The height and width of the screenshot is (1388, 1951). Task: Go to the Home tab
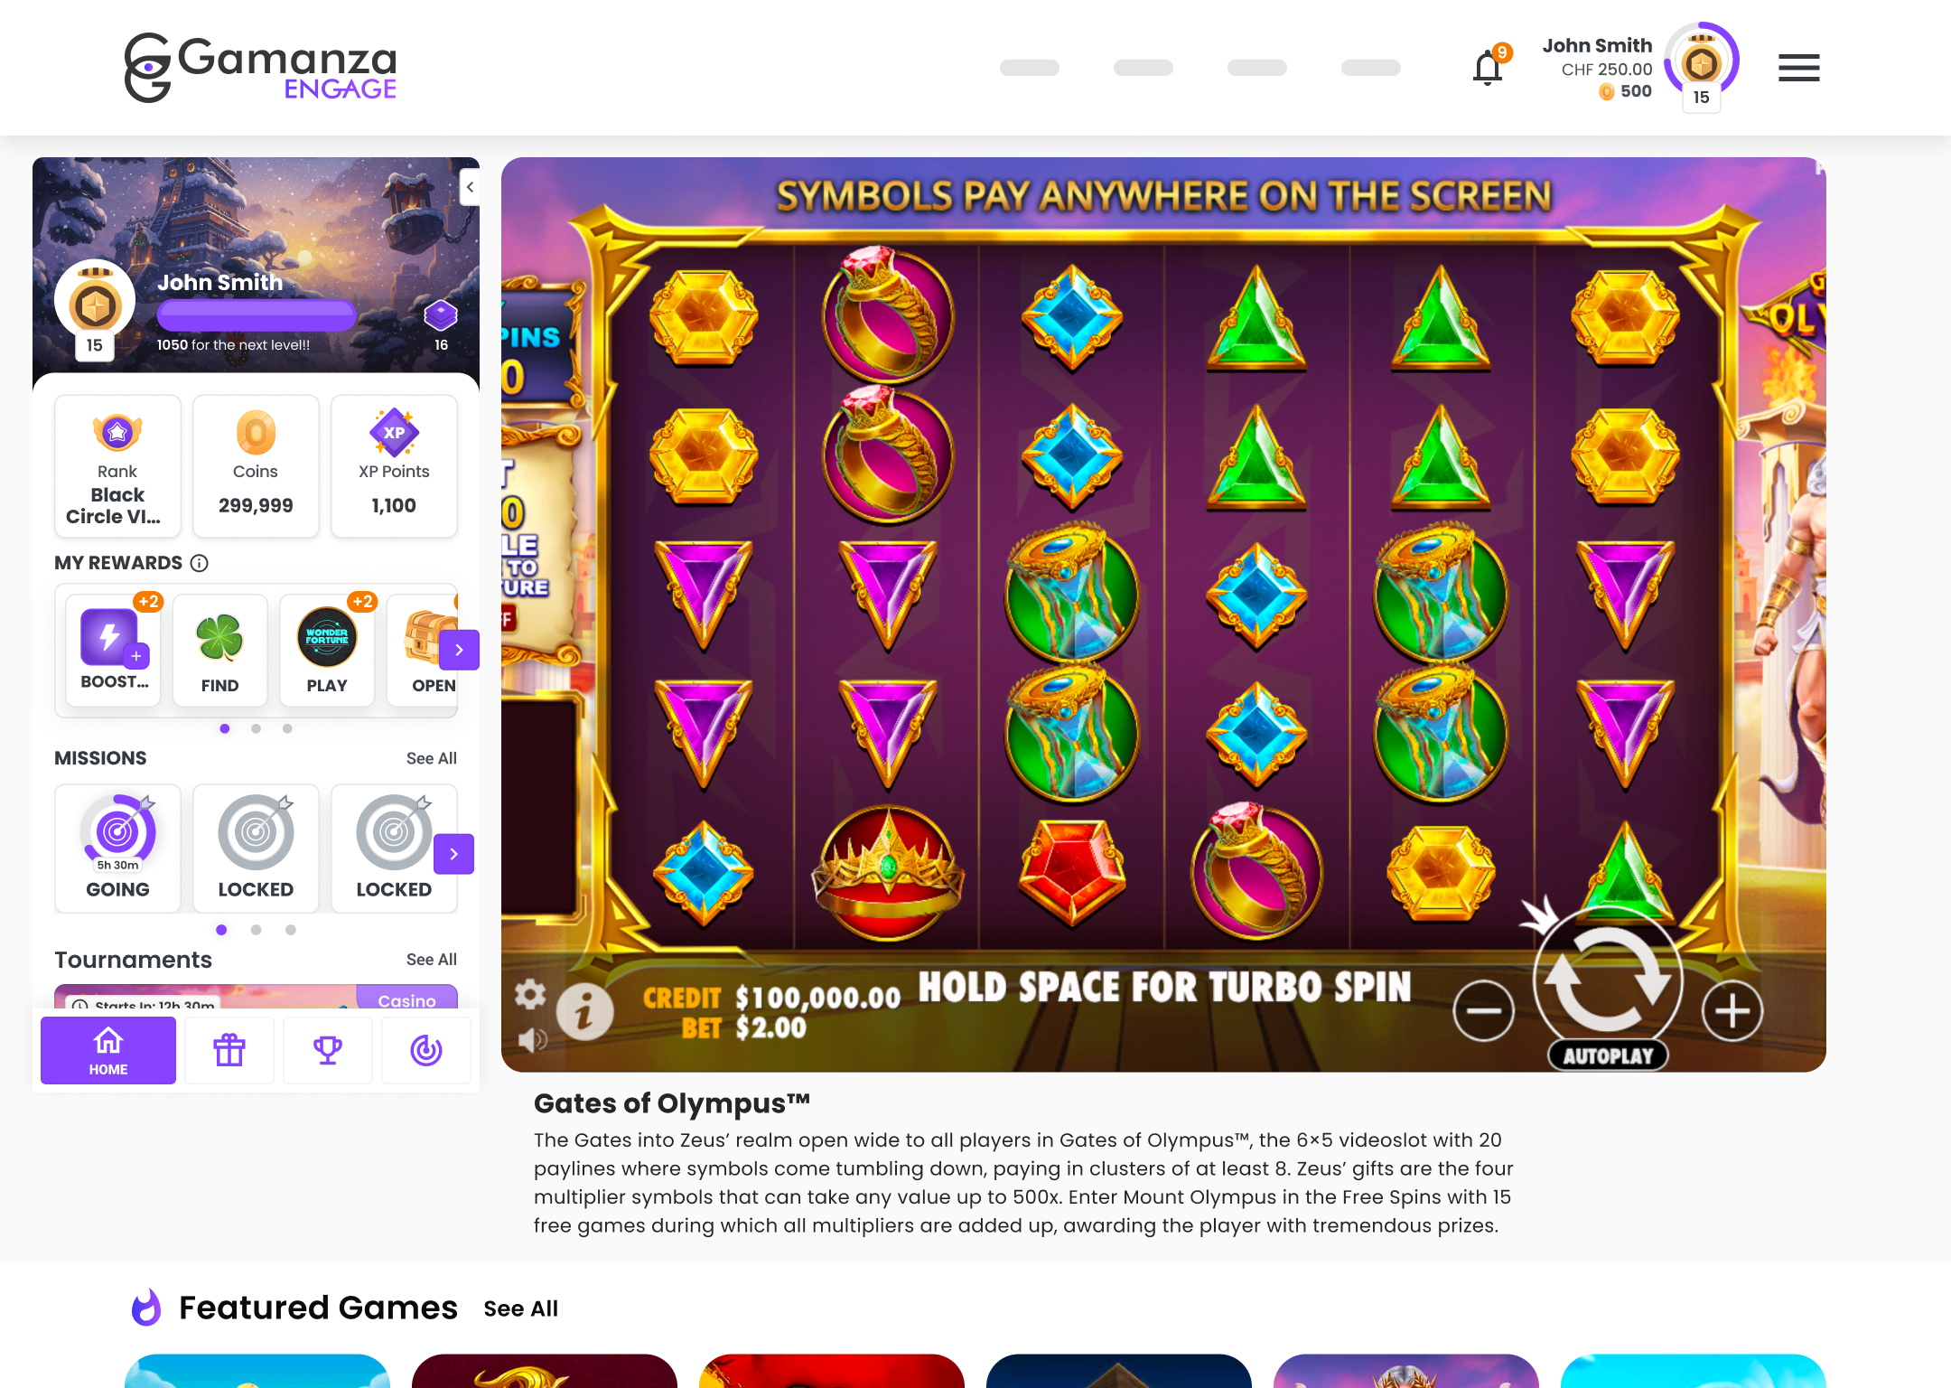coord(108,1050)
